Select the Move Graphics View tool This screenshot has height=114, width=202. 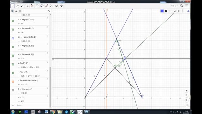[x=62, y=6]
